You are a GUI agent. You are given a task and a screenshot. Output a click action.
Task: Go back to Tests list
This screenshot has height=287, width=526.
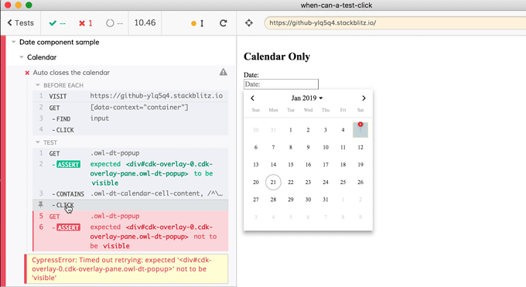(20, 23)
